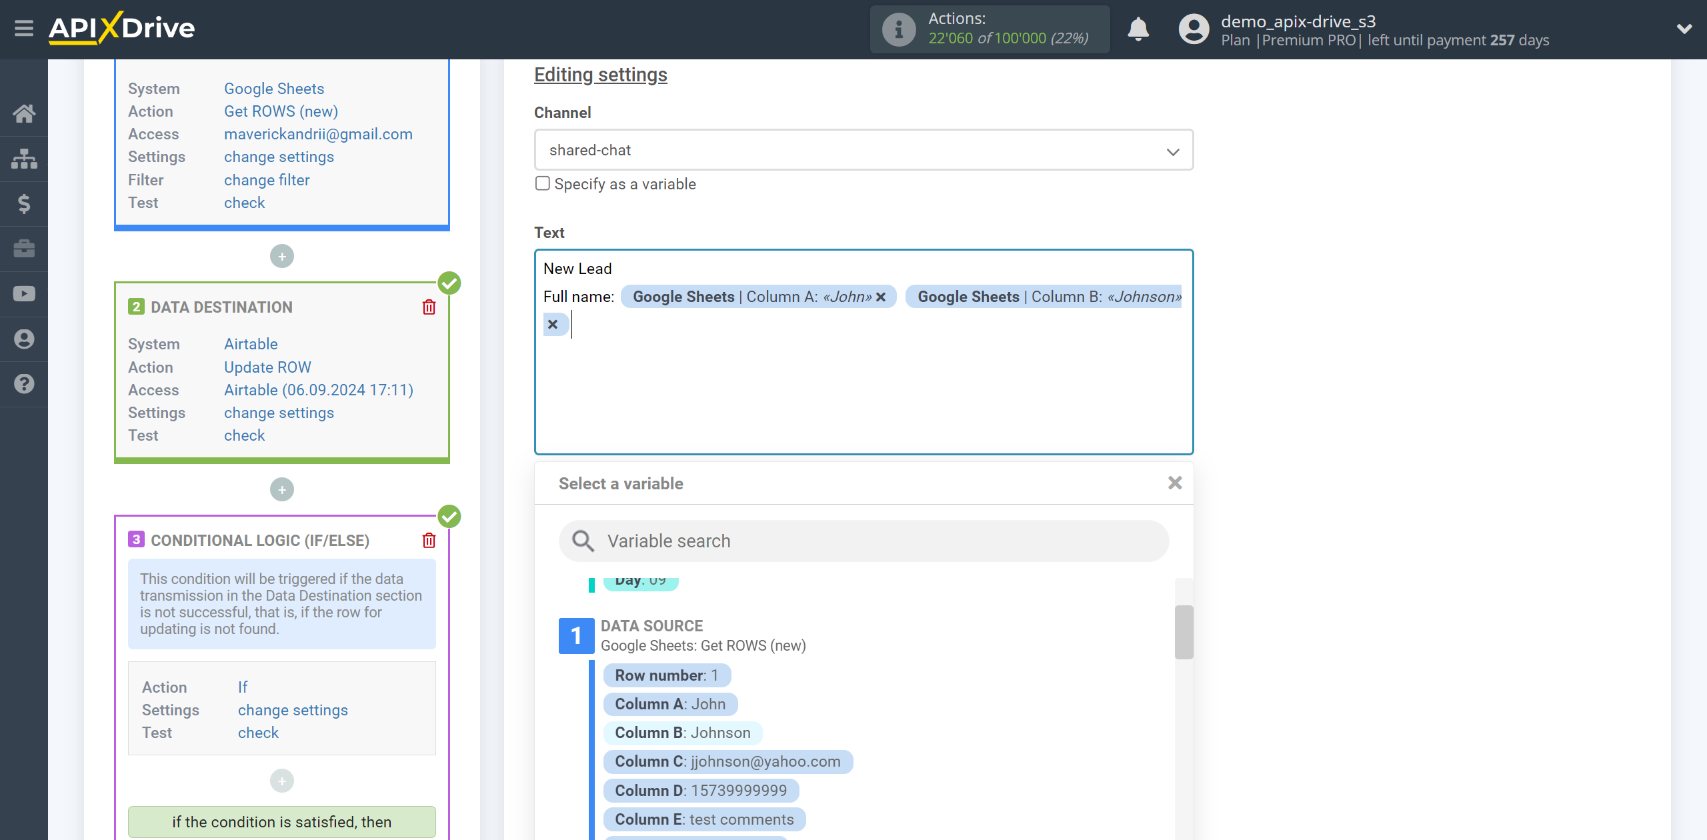Expand the account menu chevron

(x=1684, y=29)
